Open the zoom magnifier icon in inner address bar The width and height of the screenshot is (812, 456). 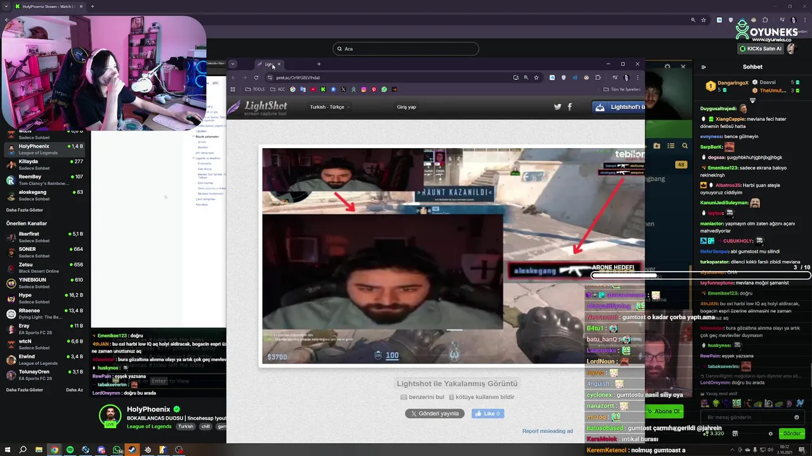point(526,77)
